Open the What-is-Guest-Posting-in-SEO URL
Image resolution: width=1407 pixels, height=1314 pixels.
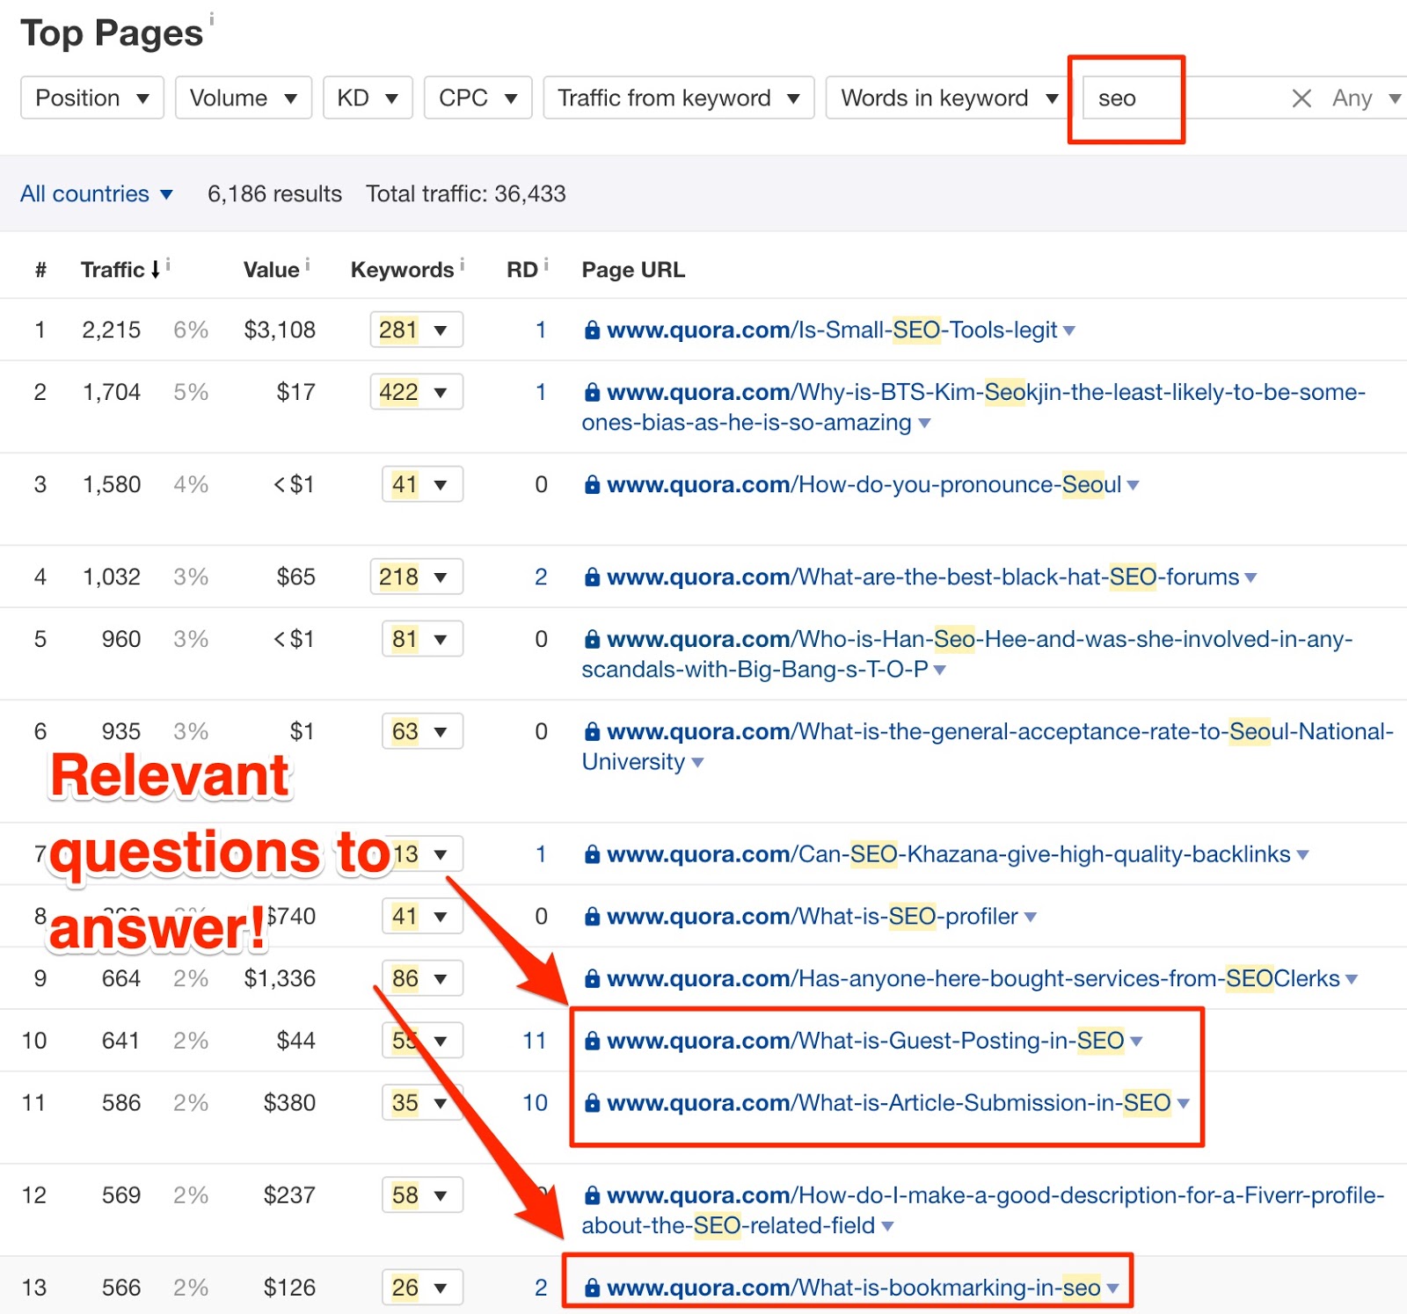[865, 1041]
